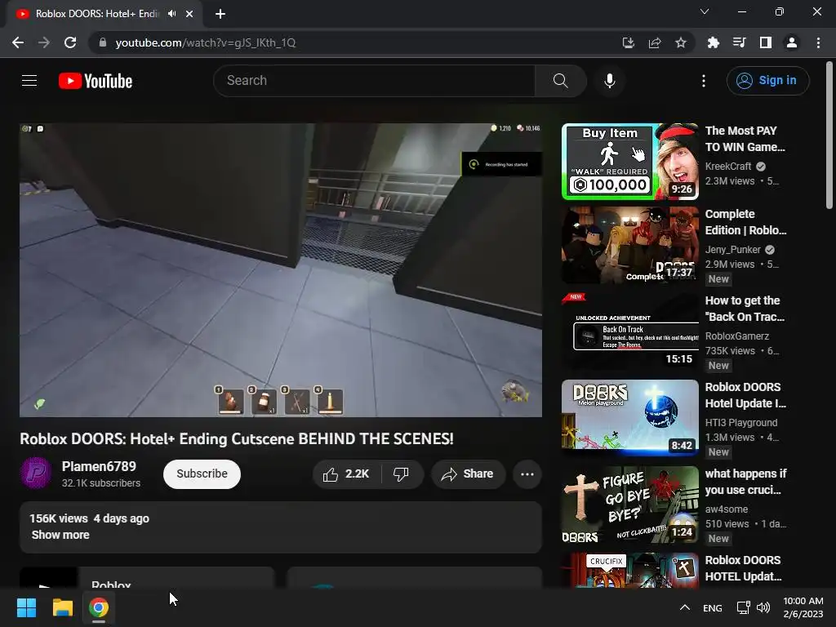
Task: Bookmark this tab with the star
Action: point(680,42)
